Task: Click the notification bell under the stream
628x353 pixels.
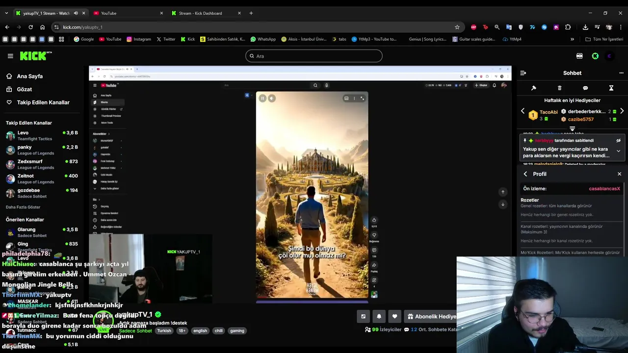Action: [379, 317]
